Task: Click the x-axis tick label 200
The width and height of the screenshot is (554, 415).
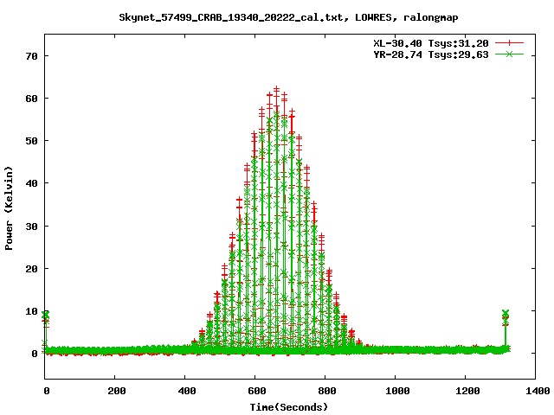Action: [x=116, y=391]
